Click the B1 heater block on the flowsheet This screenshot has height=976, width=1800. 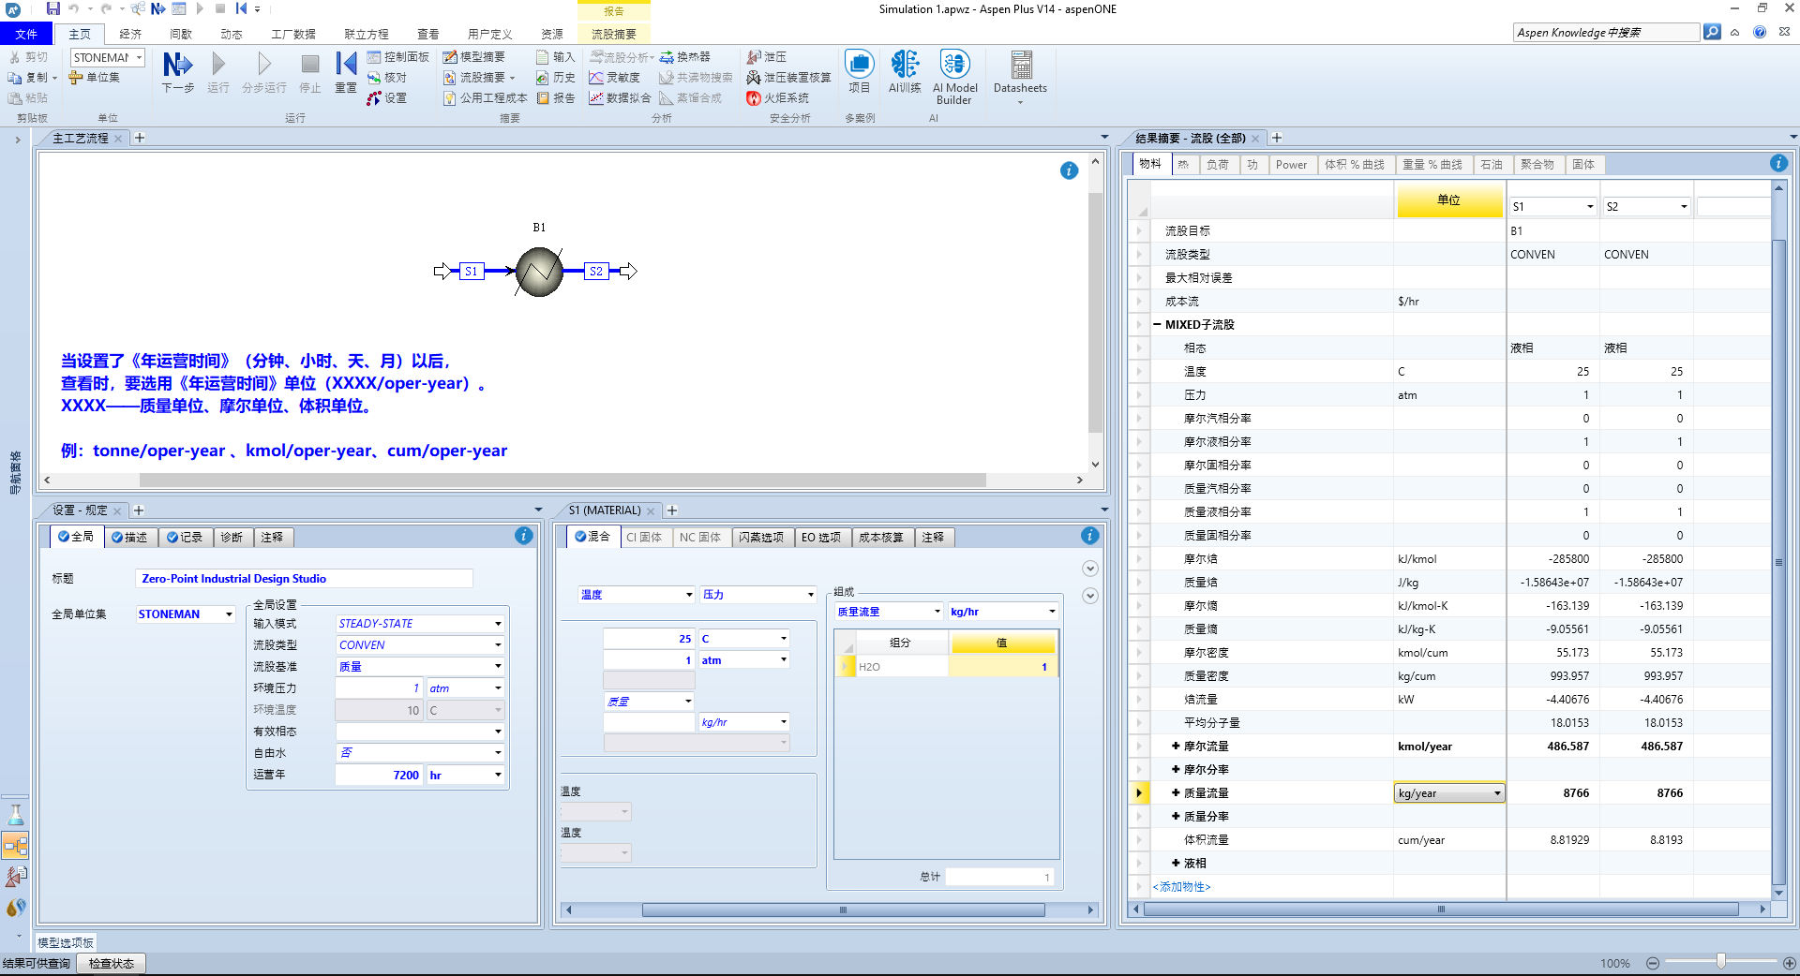539,272
